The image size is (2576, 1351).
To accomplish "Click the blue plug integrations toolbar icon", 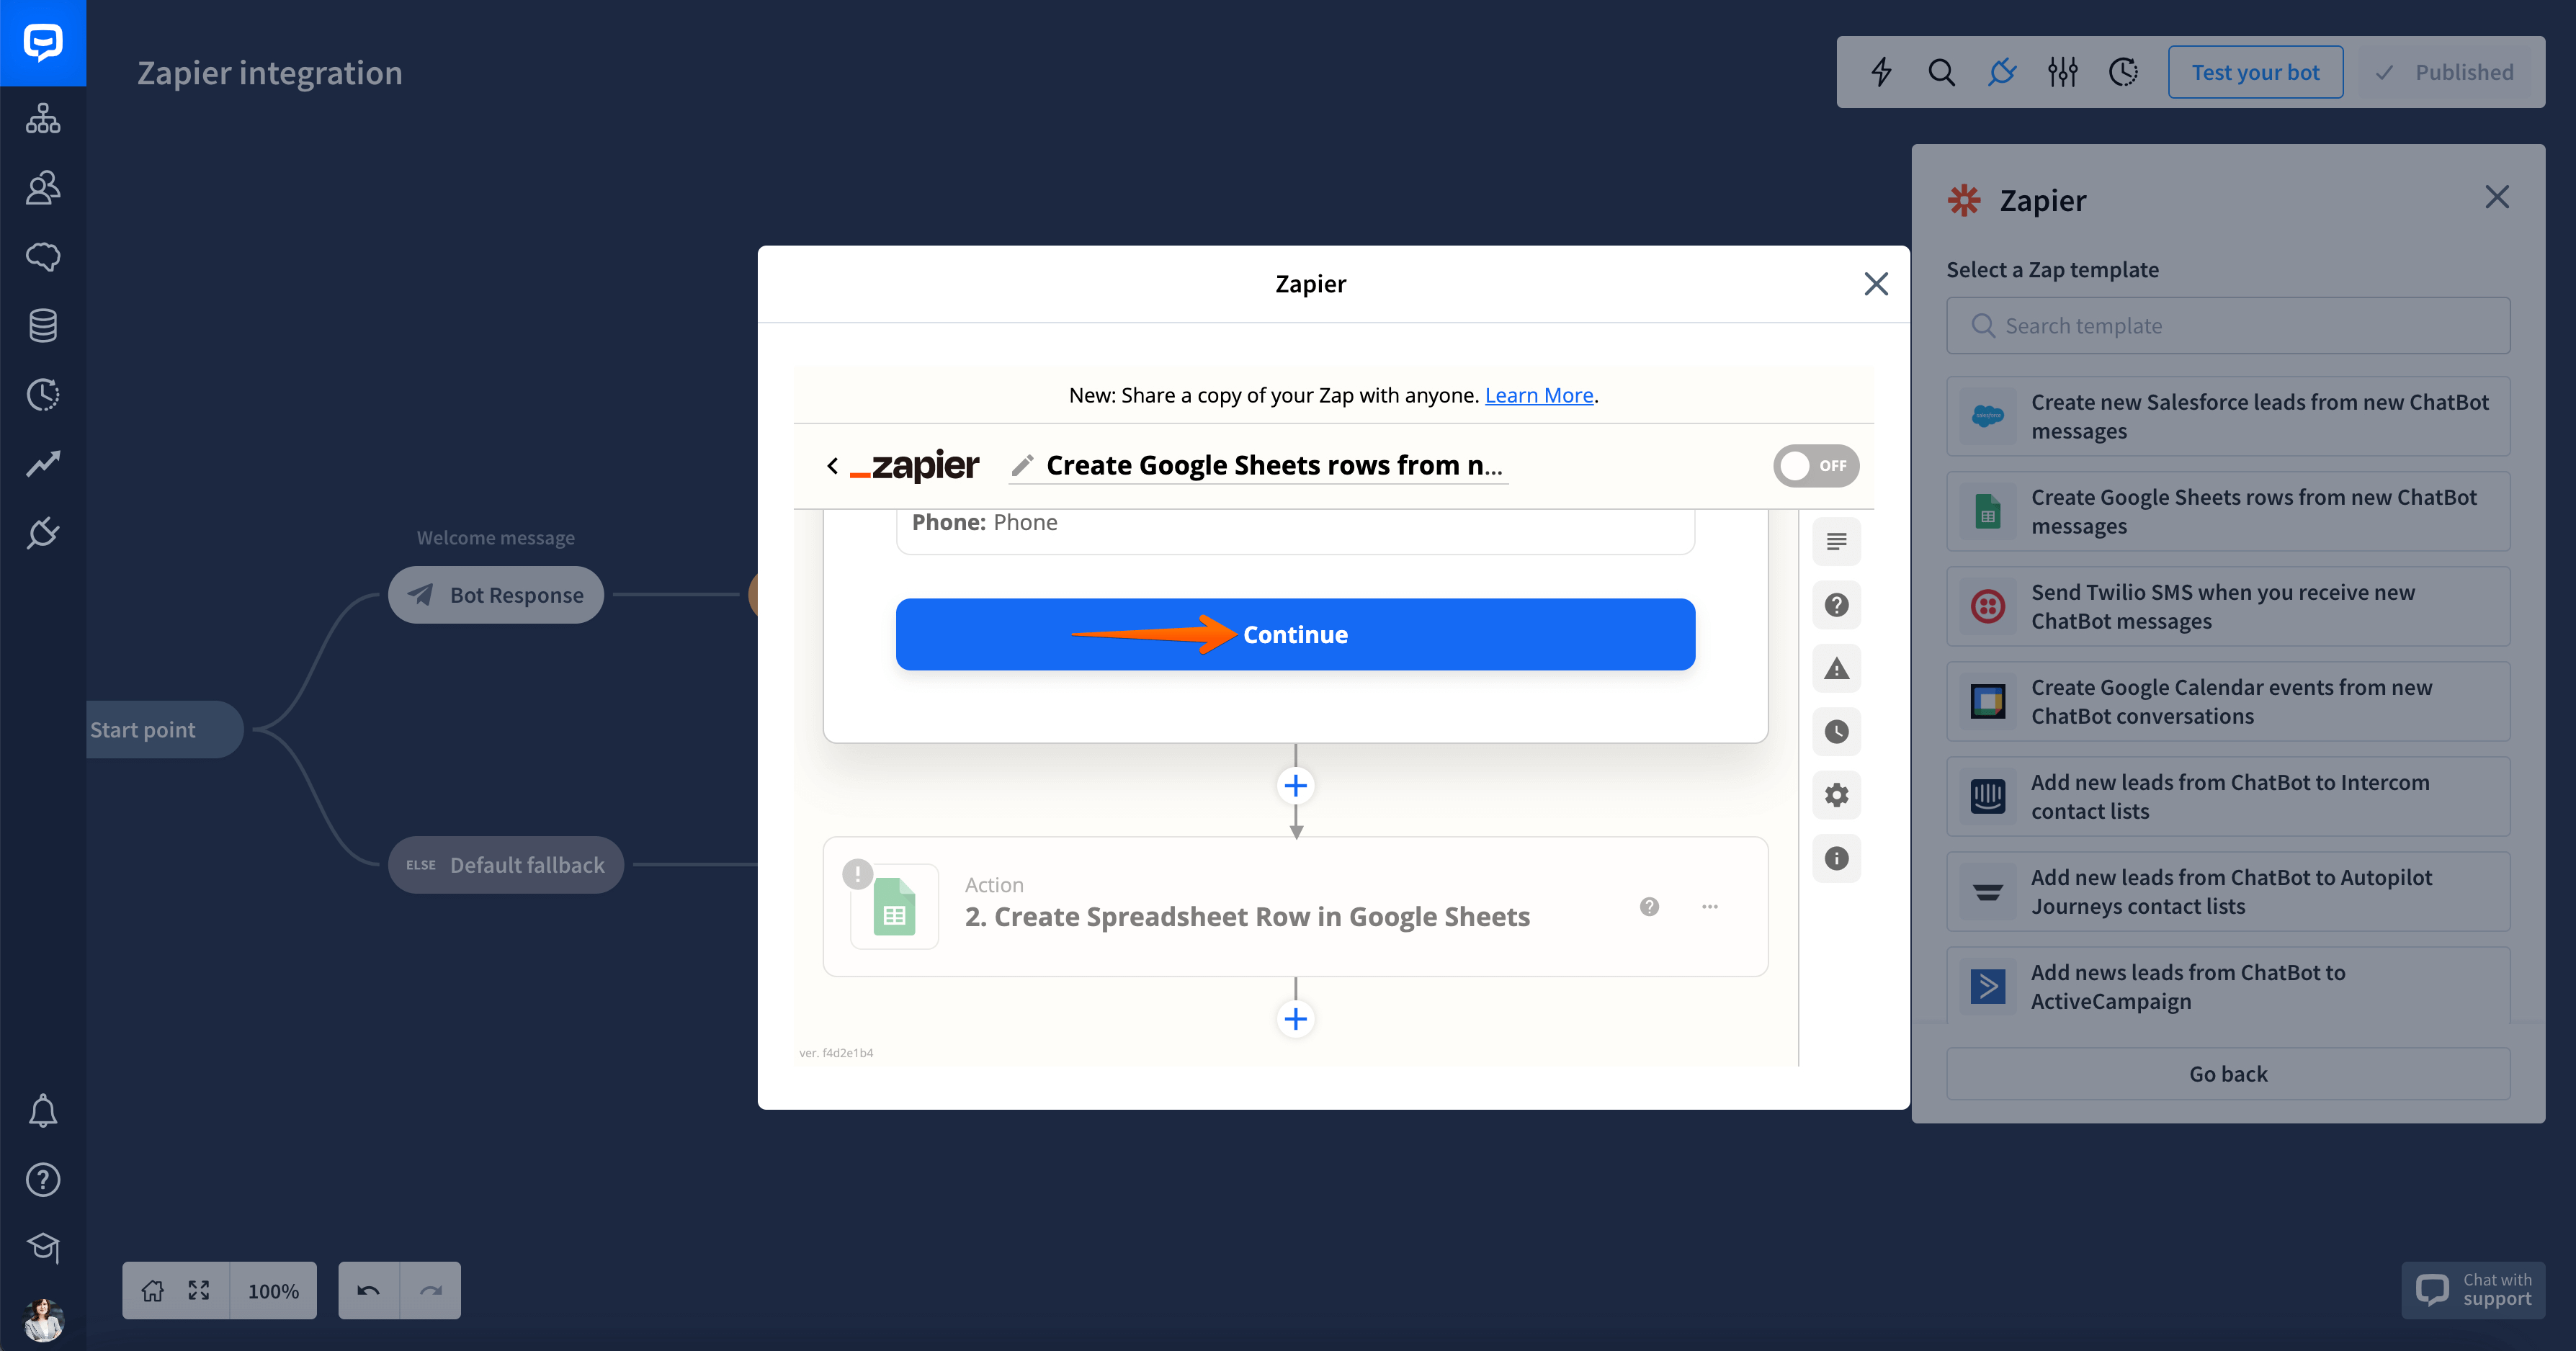I will coord(2002,72).
